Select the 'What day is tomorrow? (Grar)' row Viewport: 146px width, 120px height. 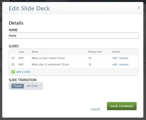coord(74,64)
